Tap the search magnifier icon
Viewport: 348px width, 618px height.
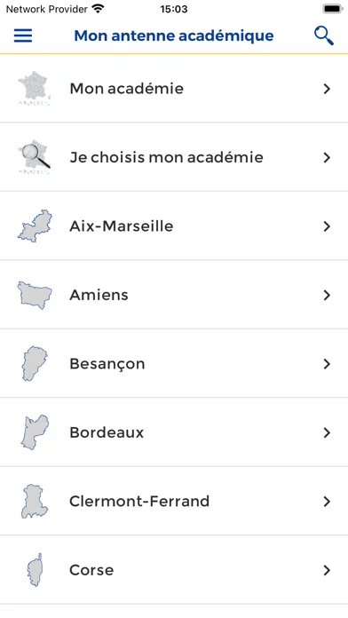(x=324, y=36)
